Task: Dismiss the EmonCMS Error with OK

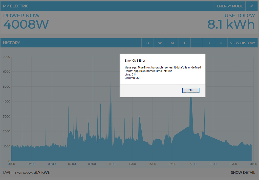Action: coord(191,90)
